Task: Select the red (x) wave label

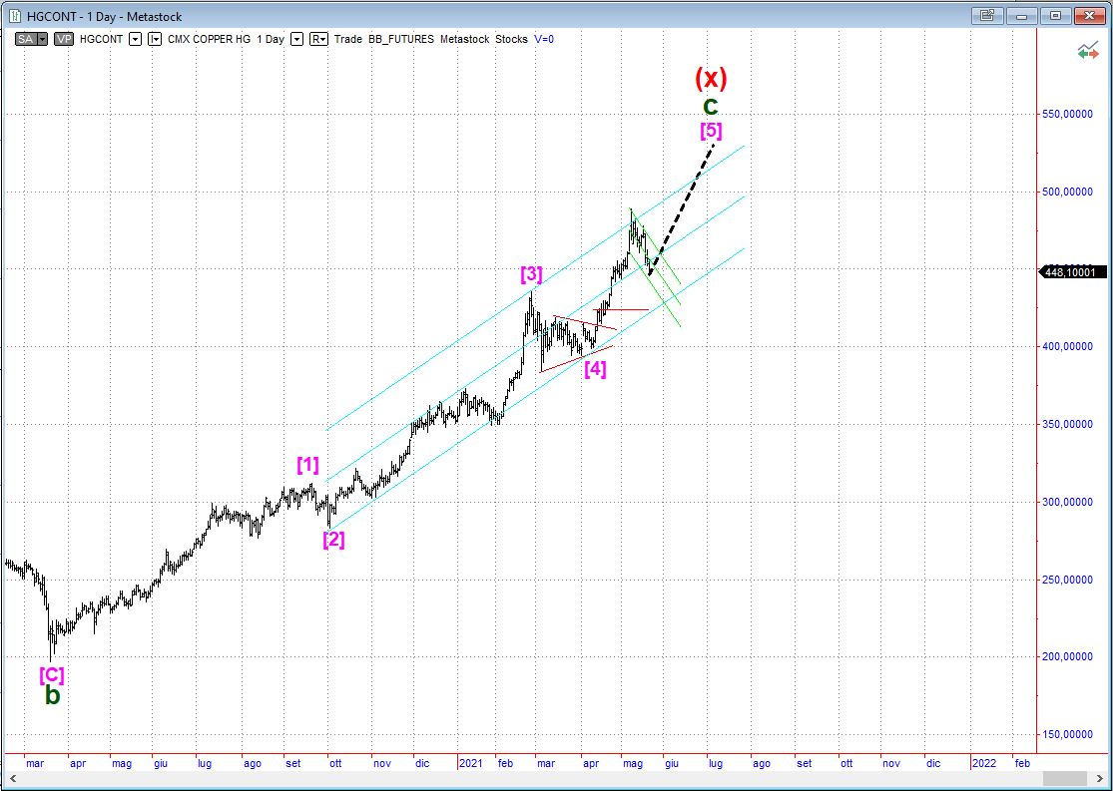Action: tap(711, 78)
